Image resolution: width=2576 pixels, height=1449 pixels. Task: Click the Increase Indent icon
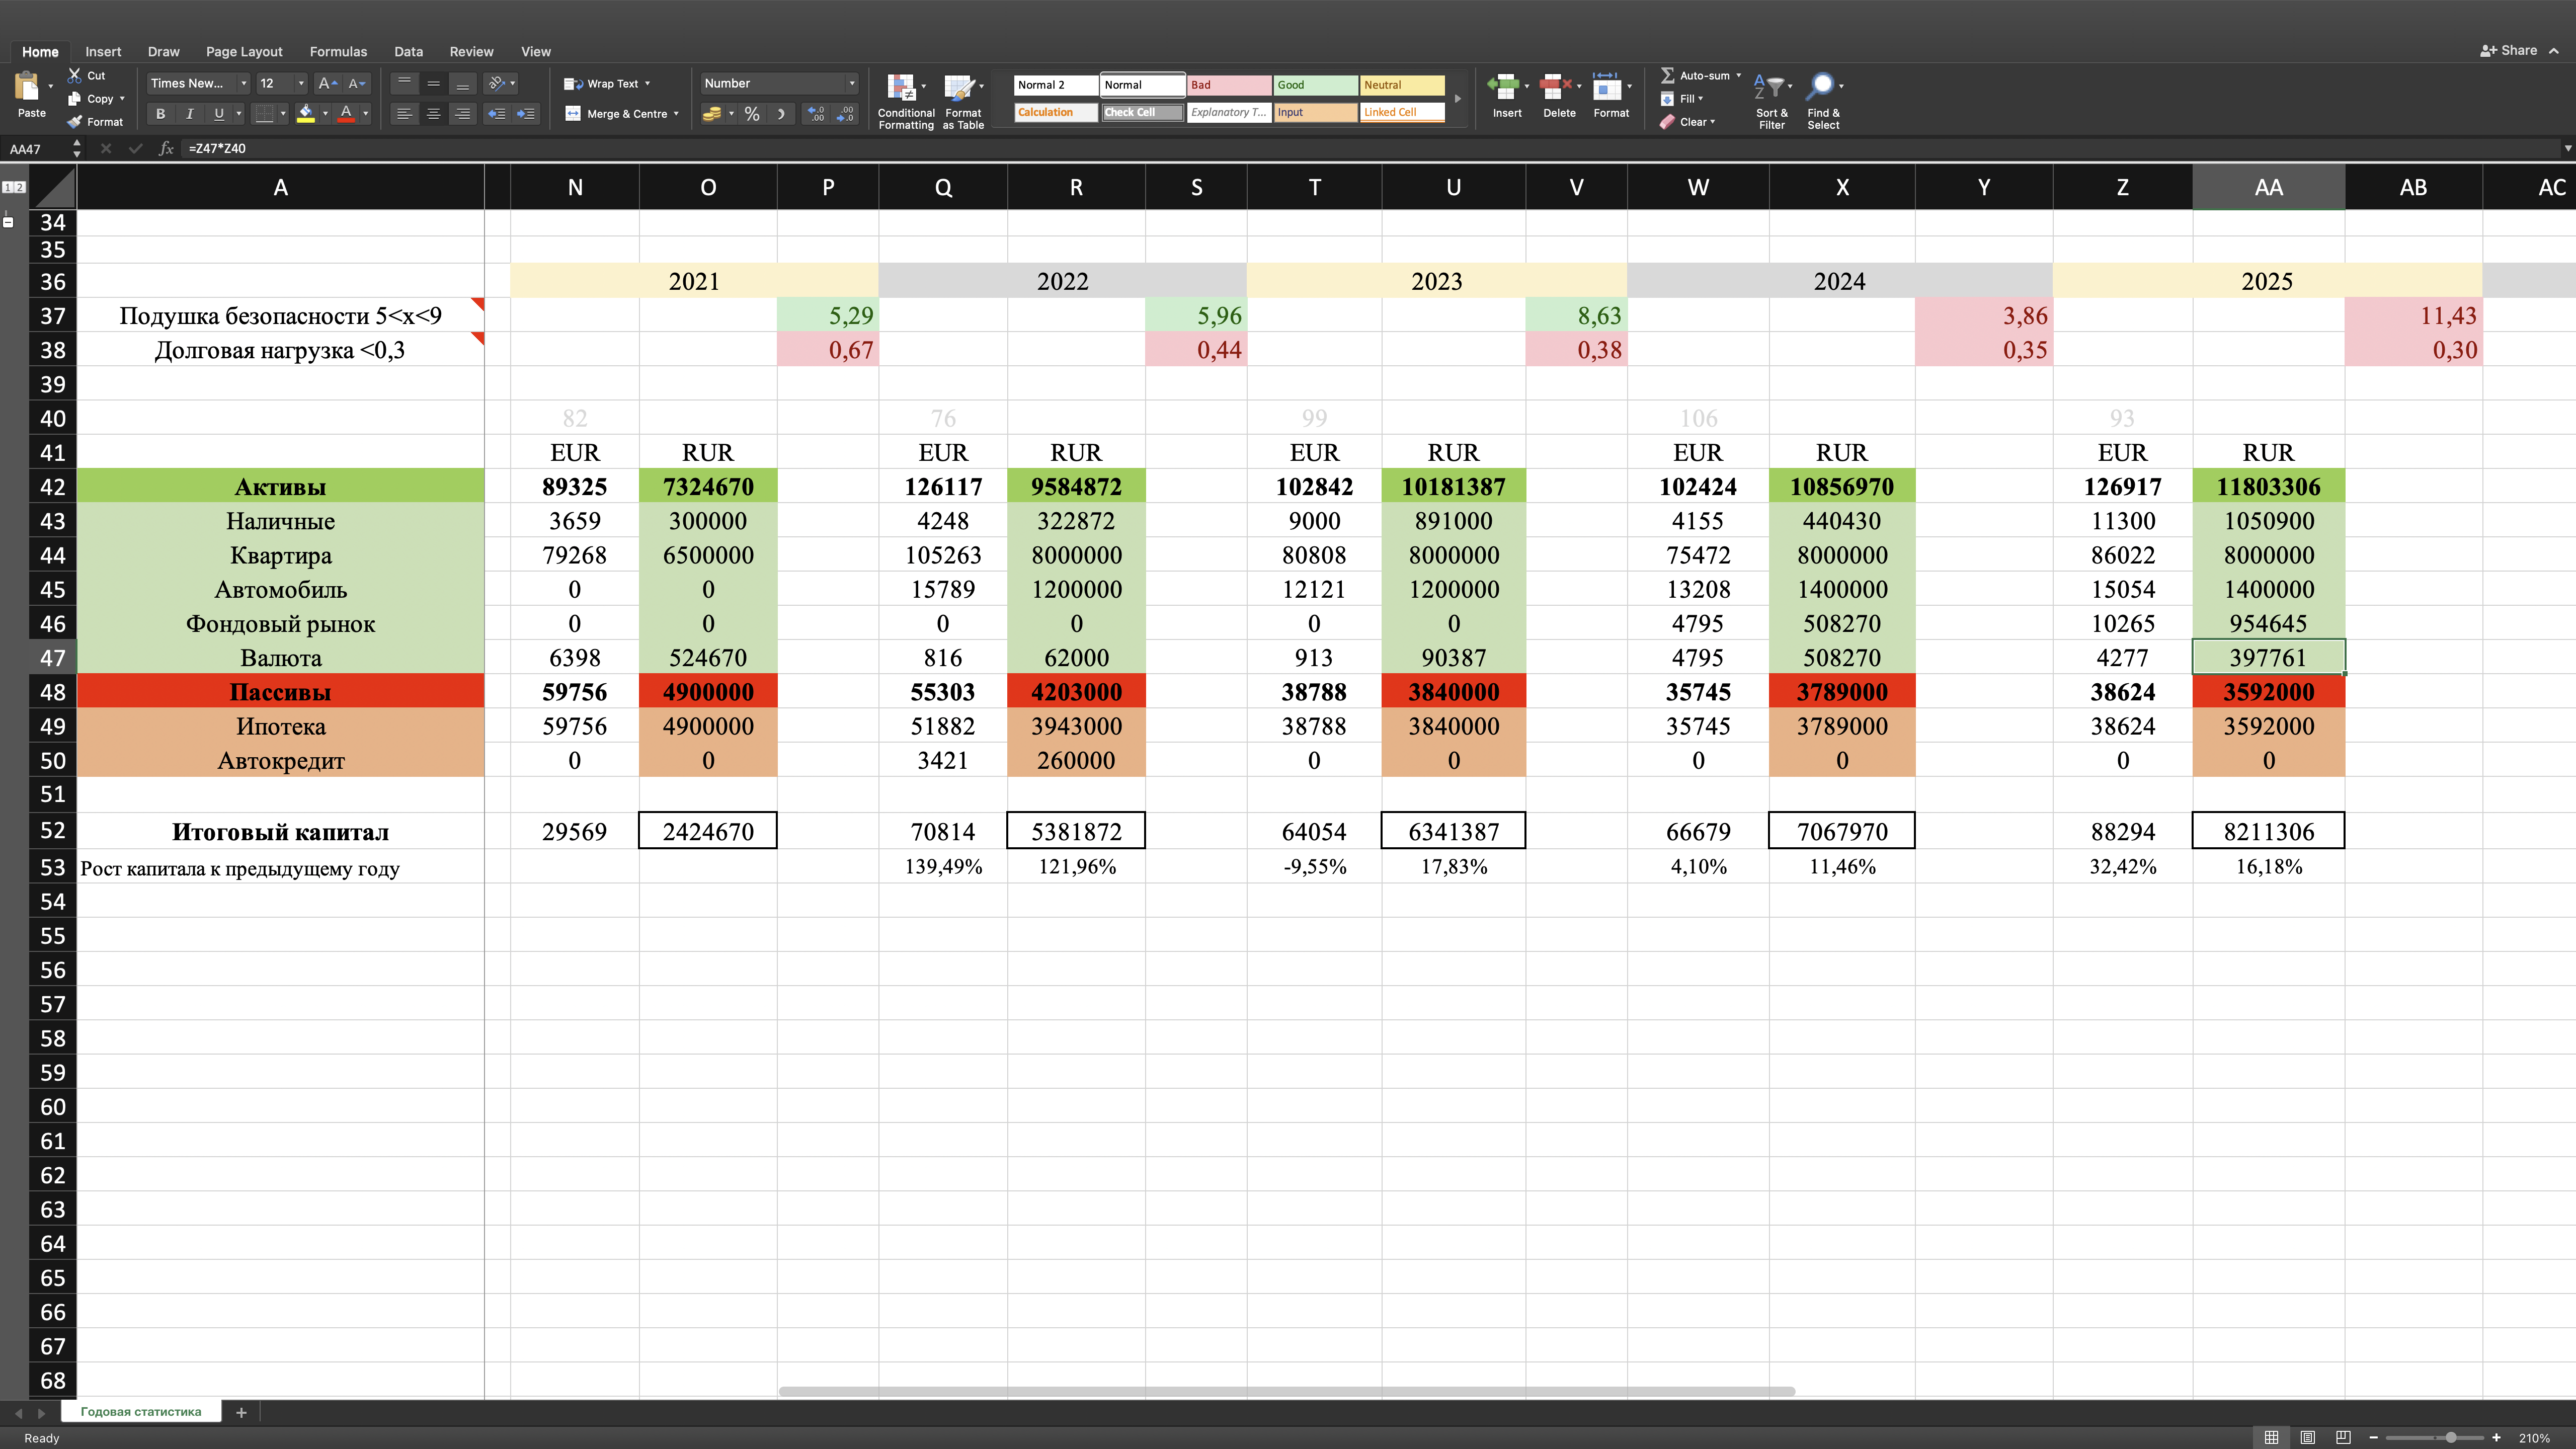point(526,114)
